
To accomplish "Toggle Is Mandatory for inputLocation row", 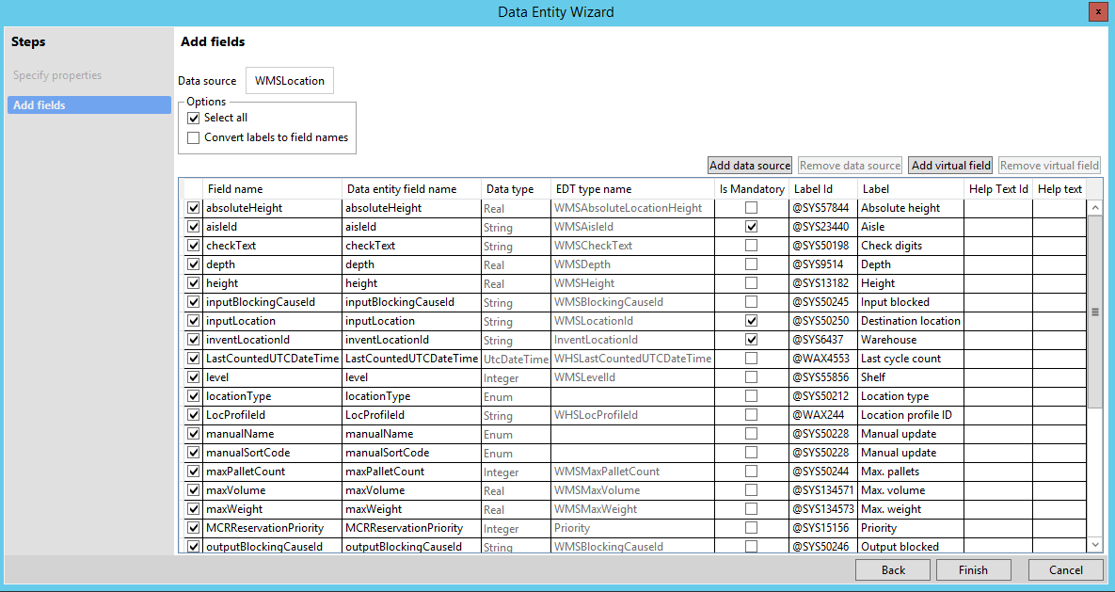I will tap(751, 321).
